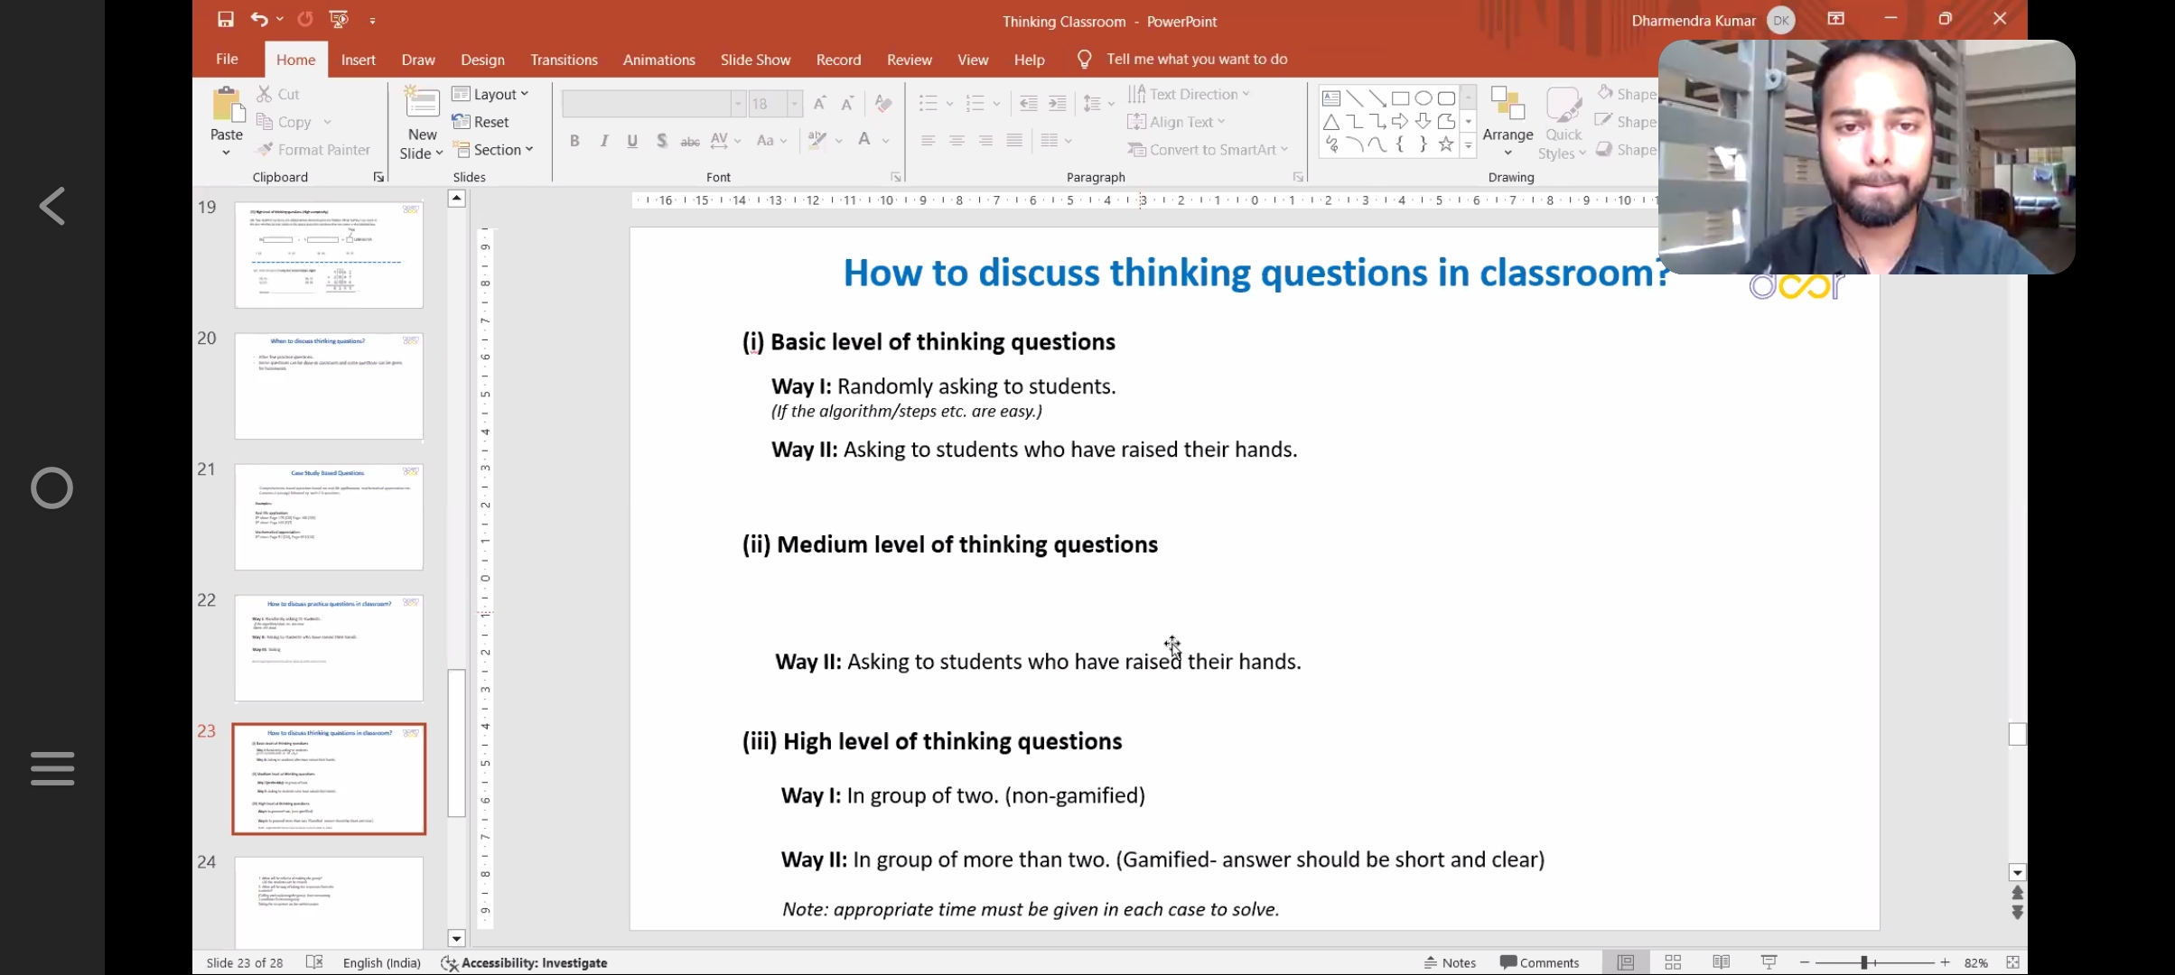Screen dimensions: 2175x975
Task: Insert a text box shape
Action: pos(1330,98)
